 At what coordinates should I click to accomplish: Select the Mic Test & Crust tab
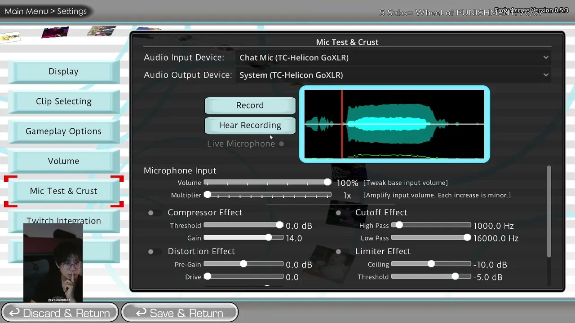[63, 191]
